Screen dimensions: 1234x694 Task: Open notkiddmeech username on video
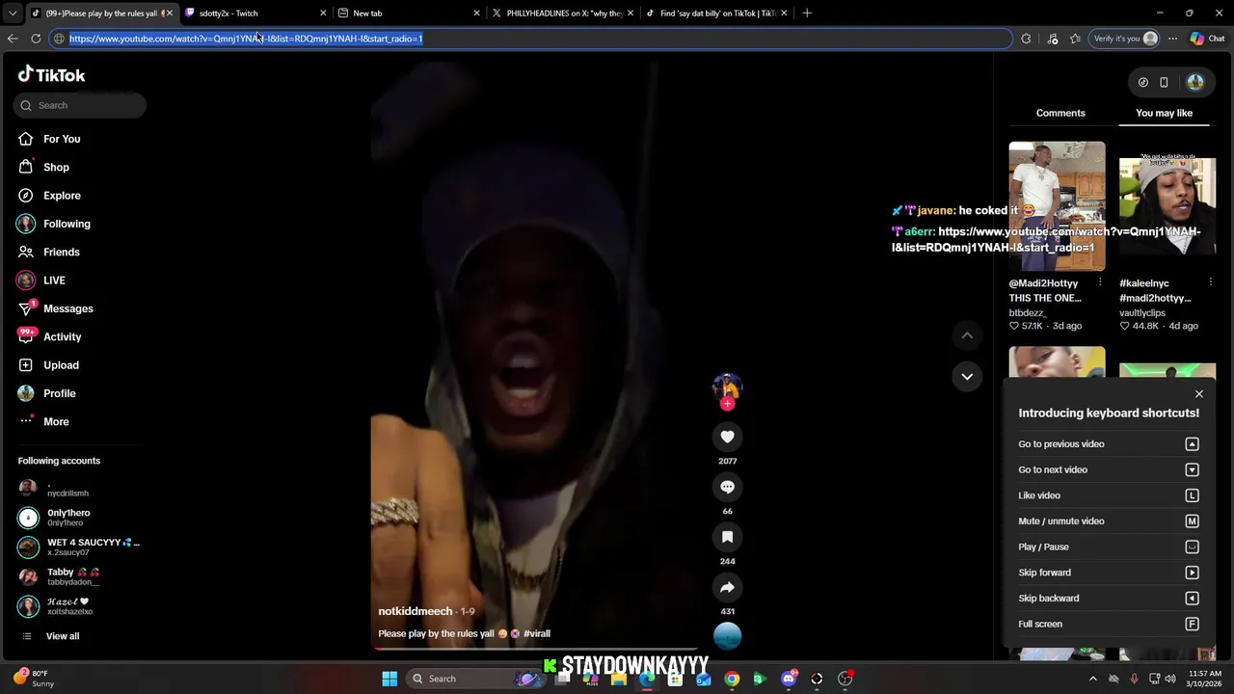pos(415,611)
